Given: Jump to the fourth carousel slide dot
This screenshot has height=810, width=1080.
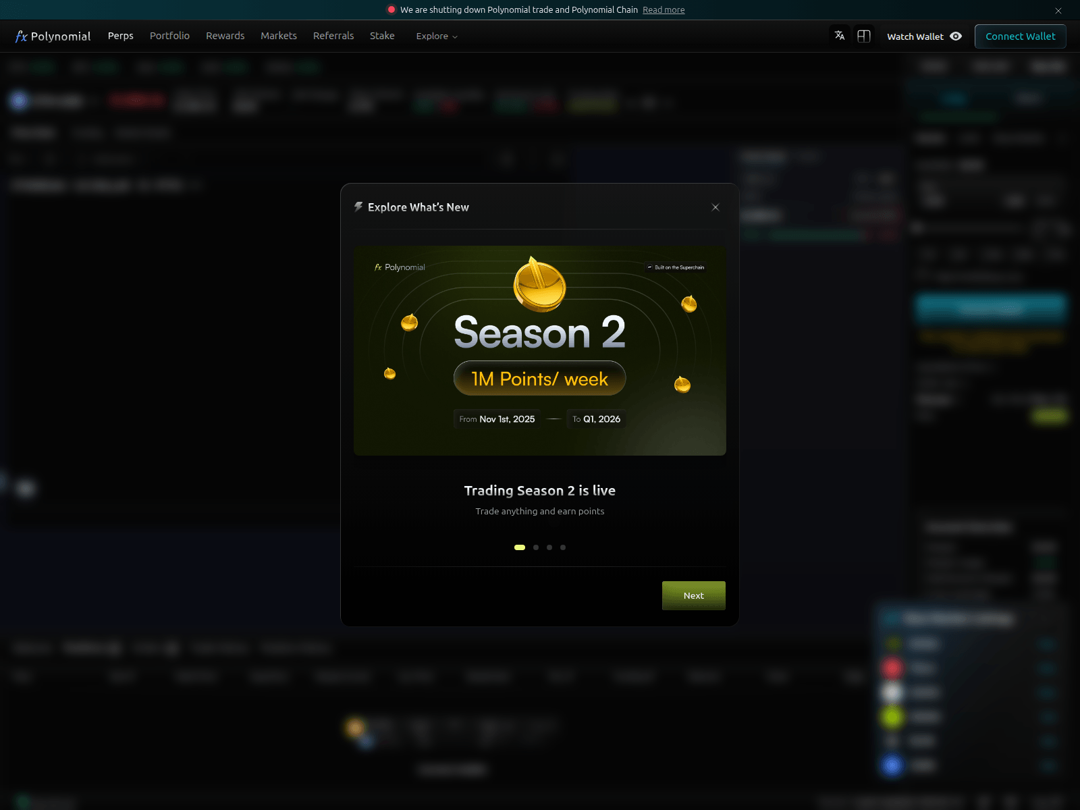Looking at the screenshot, I should 563,547.
